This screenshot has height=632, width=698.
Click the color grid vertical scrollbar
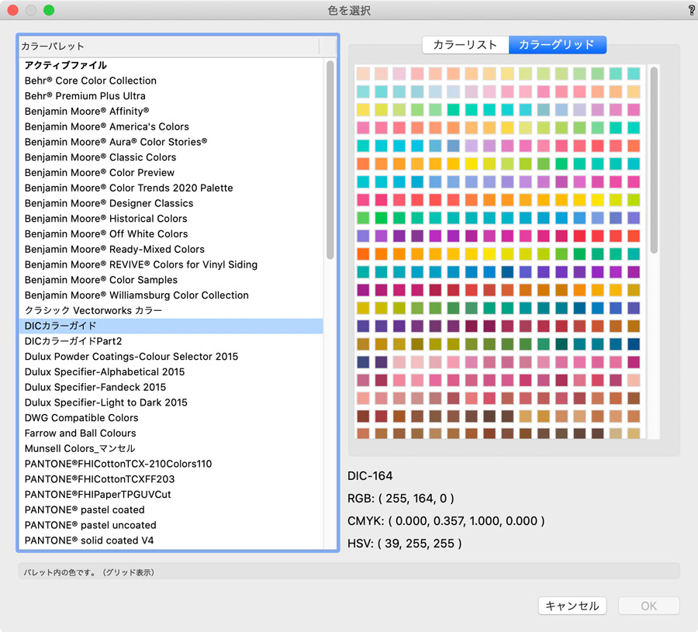point(654,161)
